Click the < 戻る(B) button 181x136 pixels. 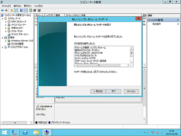[98, 91]
